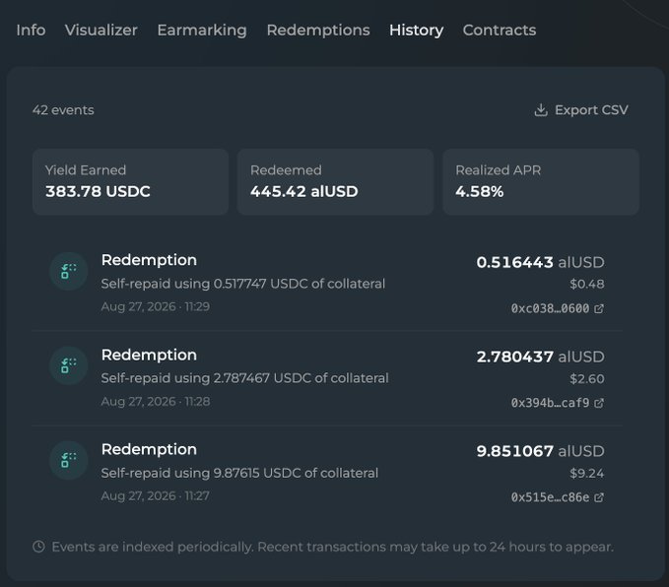The width and height of the screenshot is (669, 587).
Task: Click the clock icon by indexing notice
Action: (38, 547)
